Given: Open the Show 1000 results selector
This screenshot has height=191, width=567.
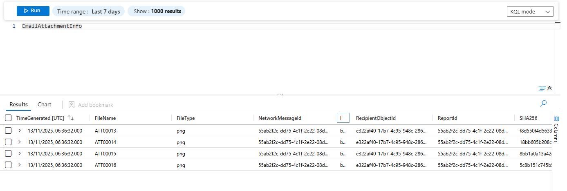Looking at the screenshot, I should click(157, 11).
